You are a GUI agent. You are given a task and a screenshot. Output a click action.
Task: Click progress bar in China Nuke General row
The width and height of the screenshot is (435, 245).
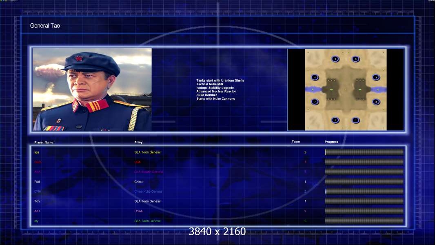[364, 191]
